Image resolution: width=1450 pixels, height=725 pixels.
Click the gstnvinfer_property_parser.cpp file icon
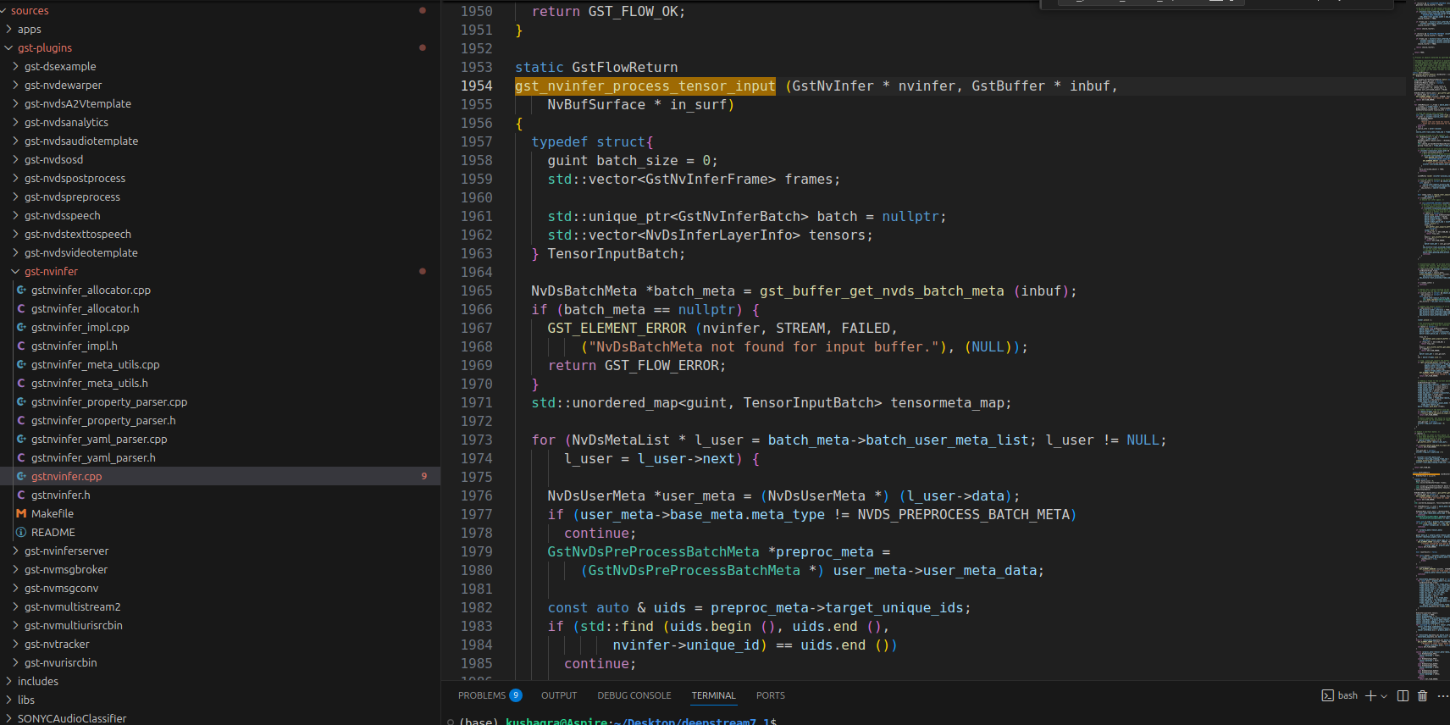pos(21,401)
